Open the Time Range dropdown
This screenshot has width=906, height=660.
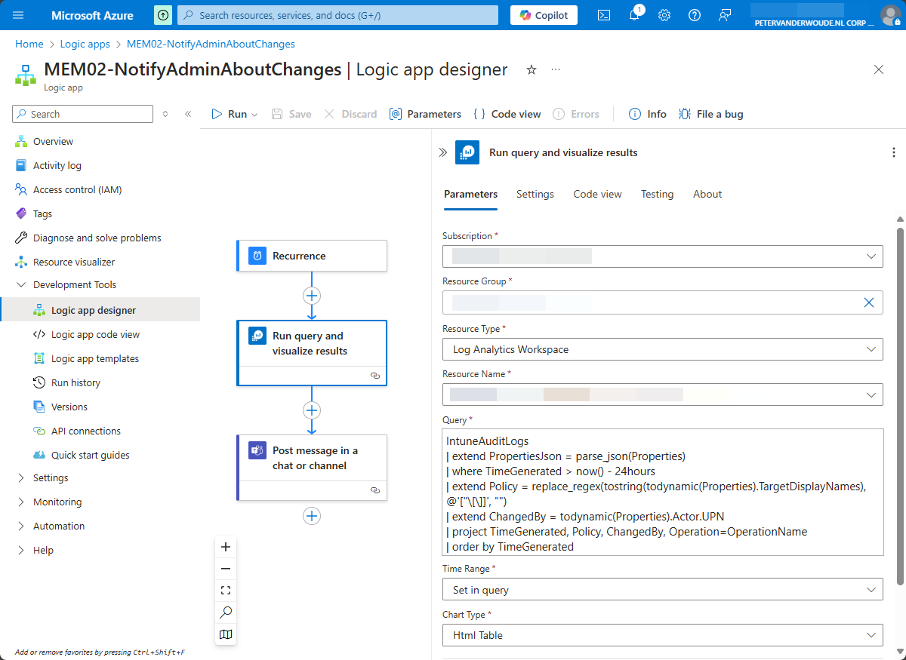point(662,589)
